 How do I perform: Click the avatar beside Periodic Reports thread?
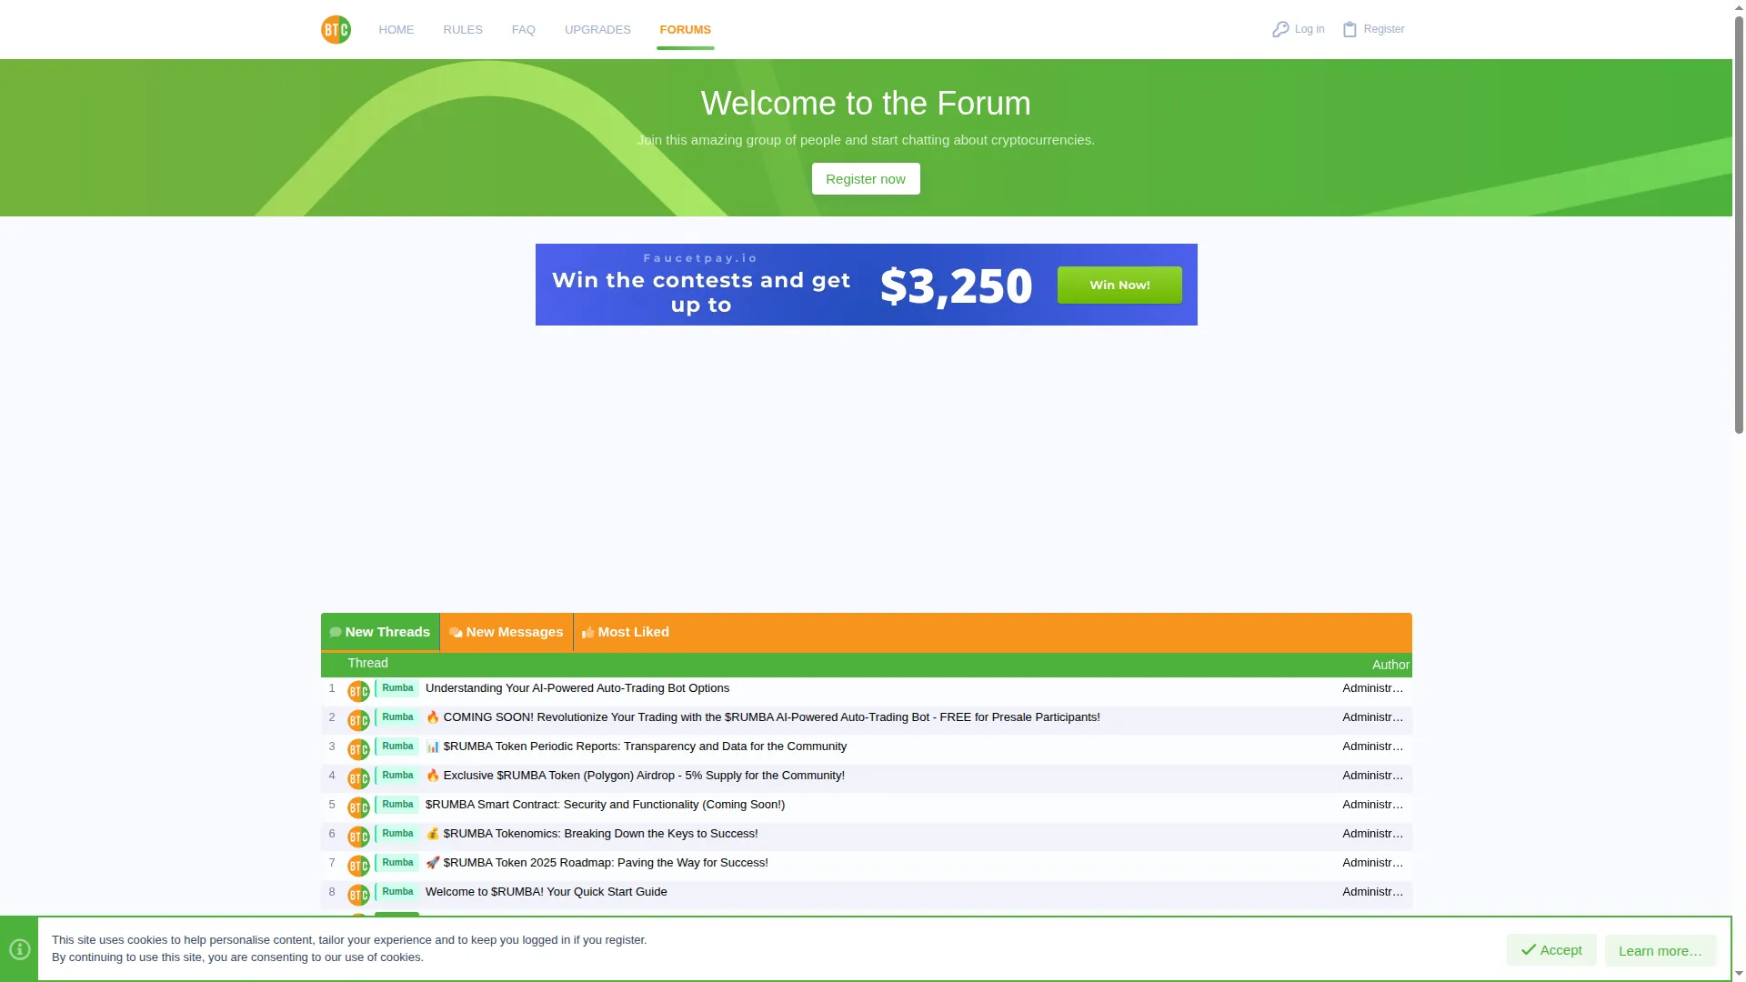point(358,749)
